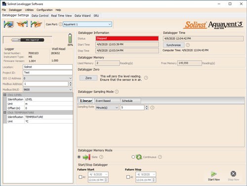Image resolution: width=247 pixels, height=186 pixels.
Task: Select the Continuous memory mode radio button
Action: click(x=133, y=157)
